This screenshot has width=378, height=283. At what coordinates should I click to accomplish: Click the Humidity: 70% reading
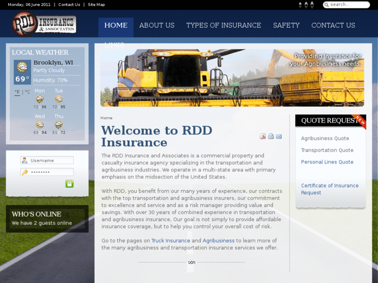[x=50, y=80]
